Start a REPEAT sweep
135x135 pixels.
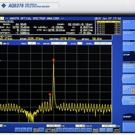click(x=129, y=35)
